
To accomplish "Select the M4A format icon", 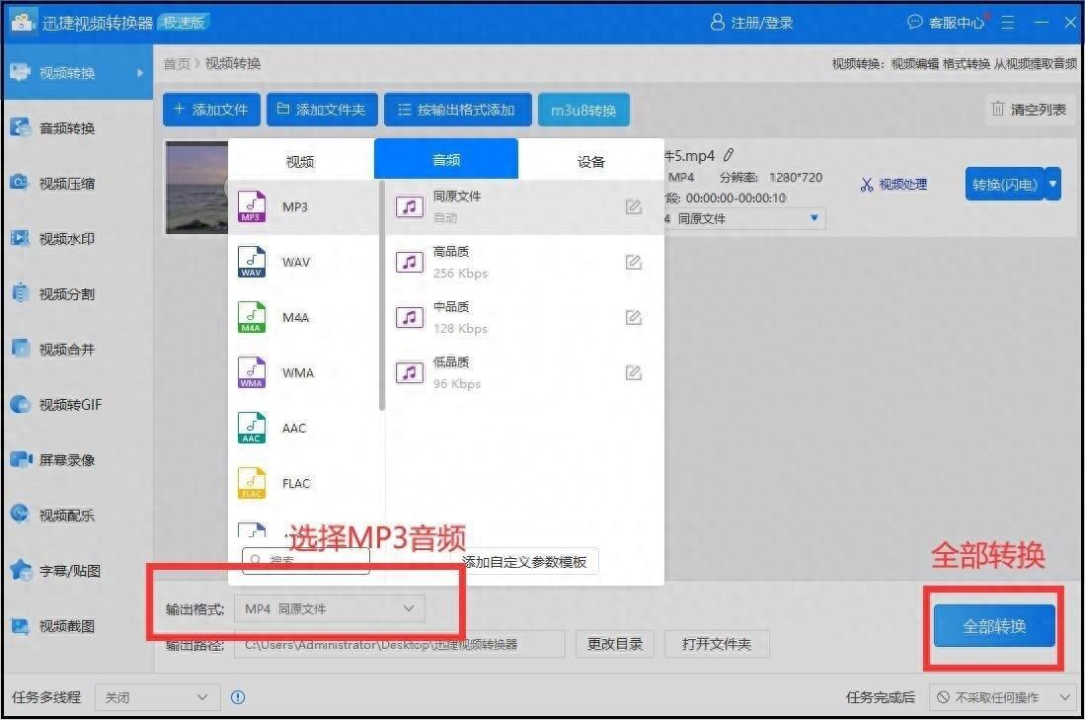I will (252, 318).
